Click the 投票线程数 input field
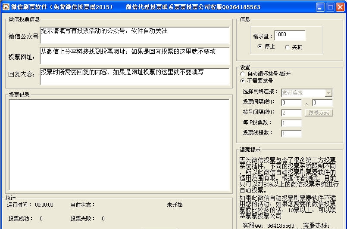 click(x=291, y=134)
